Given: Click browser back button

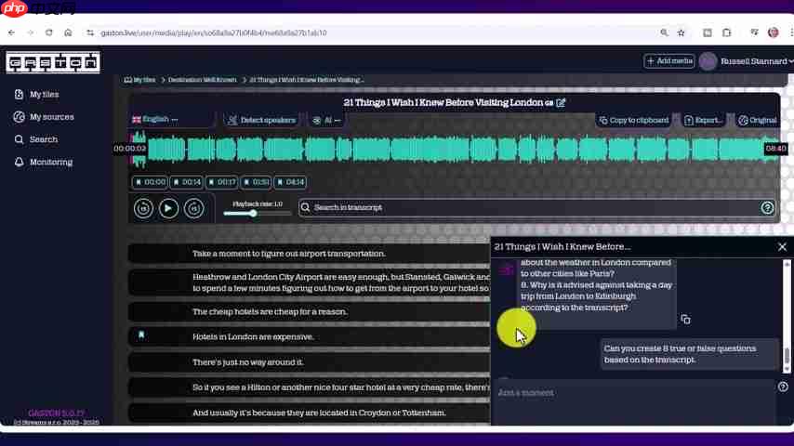Looking at the screenshot, I should (11, 33).
